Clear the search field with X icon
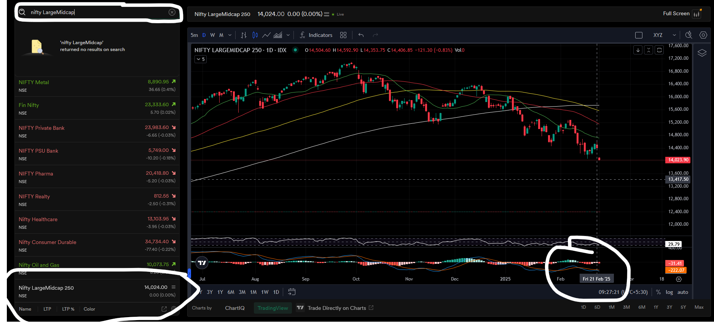Screen dimensions: 714x327 click(172, 12)
